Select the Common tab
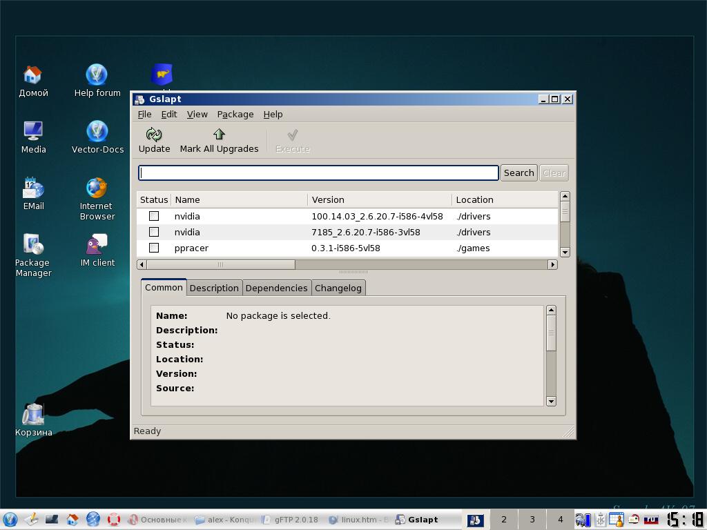The height and width of the screenshot is (530, 707). click(x=164, y=288)
